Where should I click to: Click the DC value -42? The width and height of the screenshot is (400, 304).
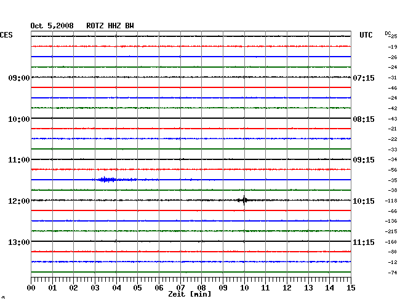393,108
